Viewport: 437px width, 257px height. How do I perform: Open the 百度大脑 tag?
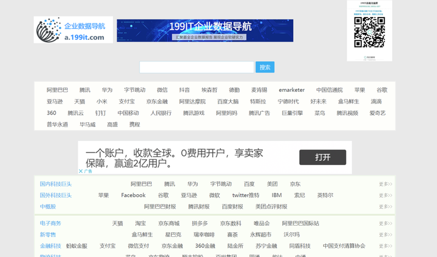coord(228,102)
